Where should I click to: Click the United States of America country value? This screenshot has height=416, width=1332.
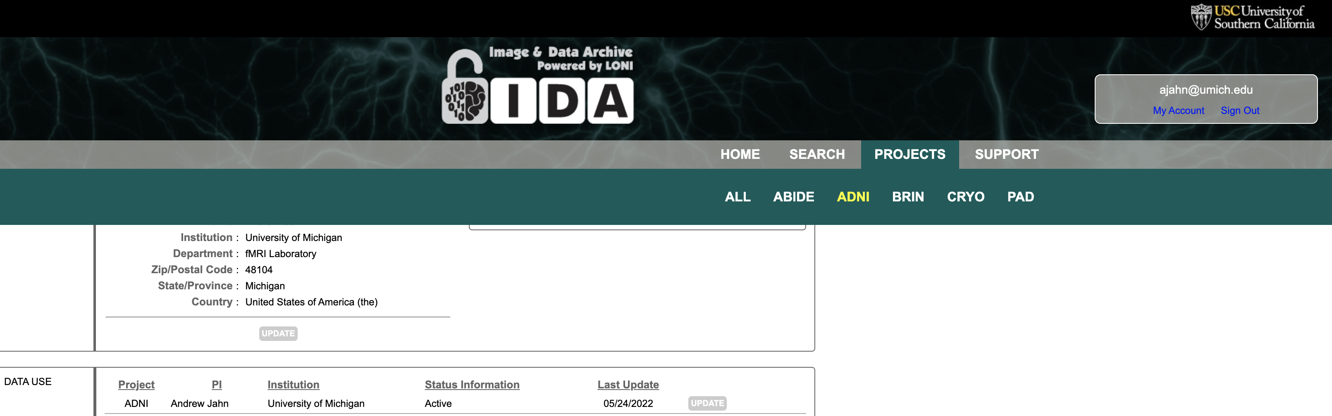pos(311,302)
